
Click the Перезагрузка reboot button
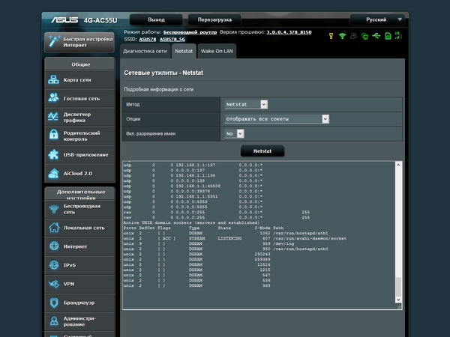coord(214,19)
